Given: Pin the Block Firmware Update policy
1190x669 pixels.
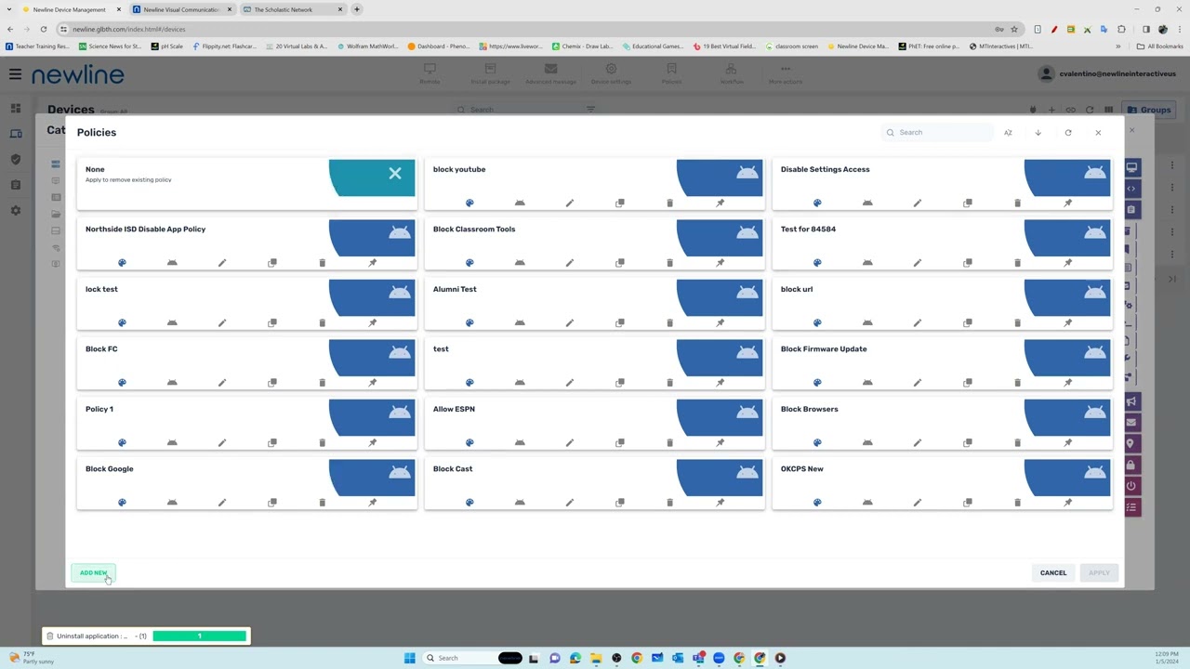Looking at the screenshot, I should 1067,383.
